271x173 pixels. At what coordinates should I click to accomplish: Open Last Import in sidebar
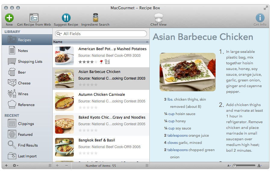[27, 156]
